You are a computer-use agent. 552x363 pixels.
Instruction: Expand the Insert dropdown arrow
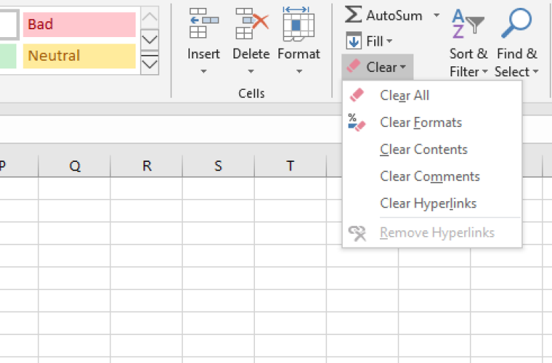pos(204,71)
